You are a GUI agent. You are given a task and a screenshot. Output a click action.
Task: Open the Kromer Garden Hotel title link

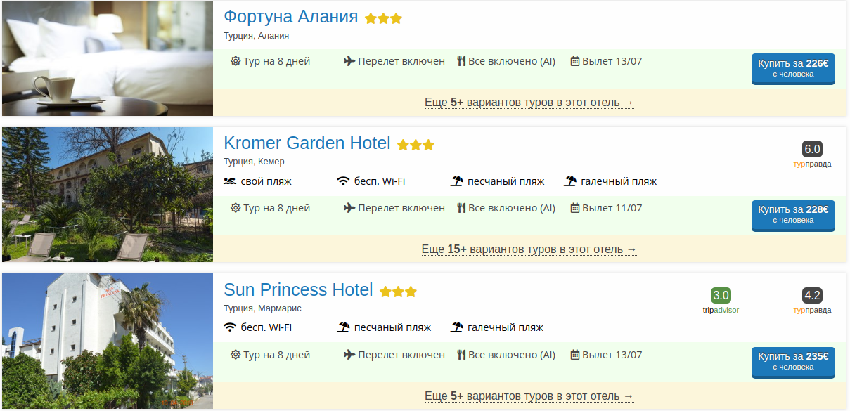307,143
